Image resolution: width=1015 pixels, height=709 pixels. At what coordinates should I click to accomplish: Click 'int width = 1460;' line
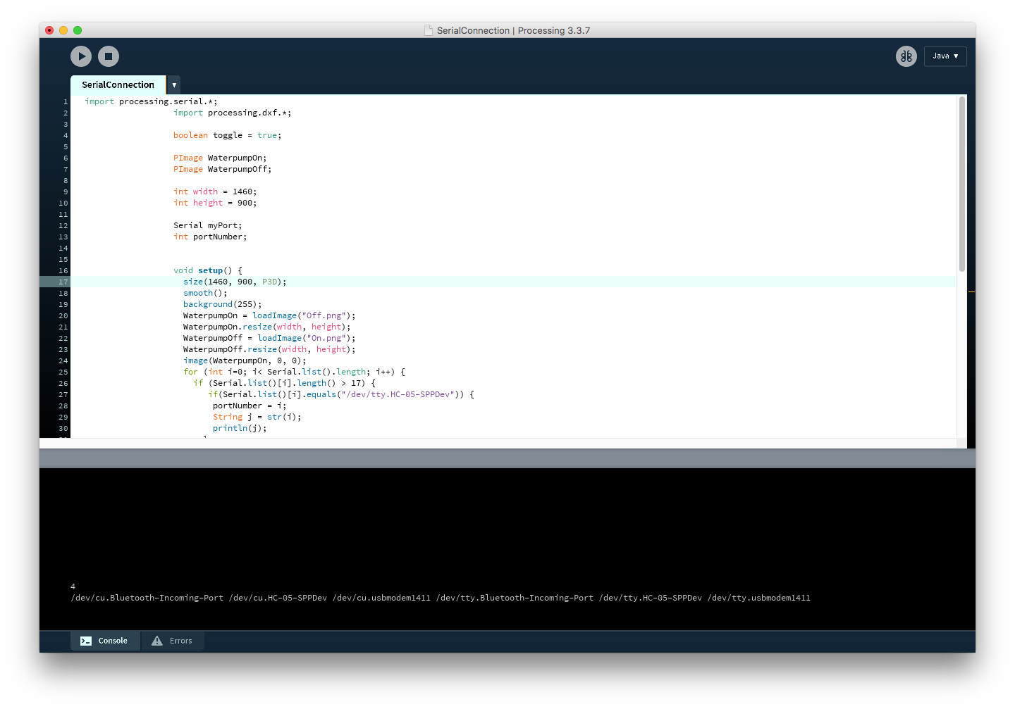click(215, 192)
